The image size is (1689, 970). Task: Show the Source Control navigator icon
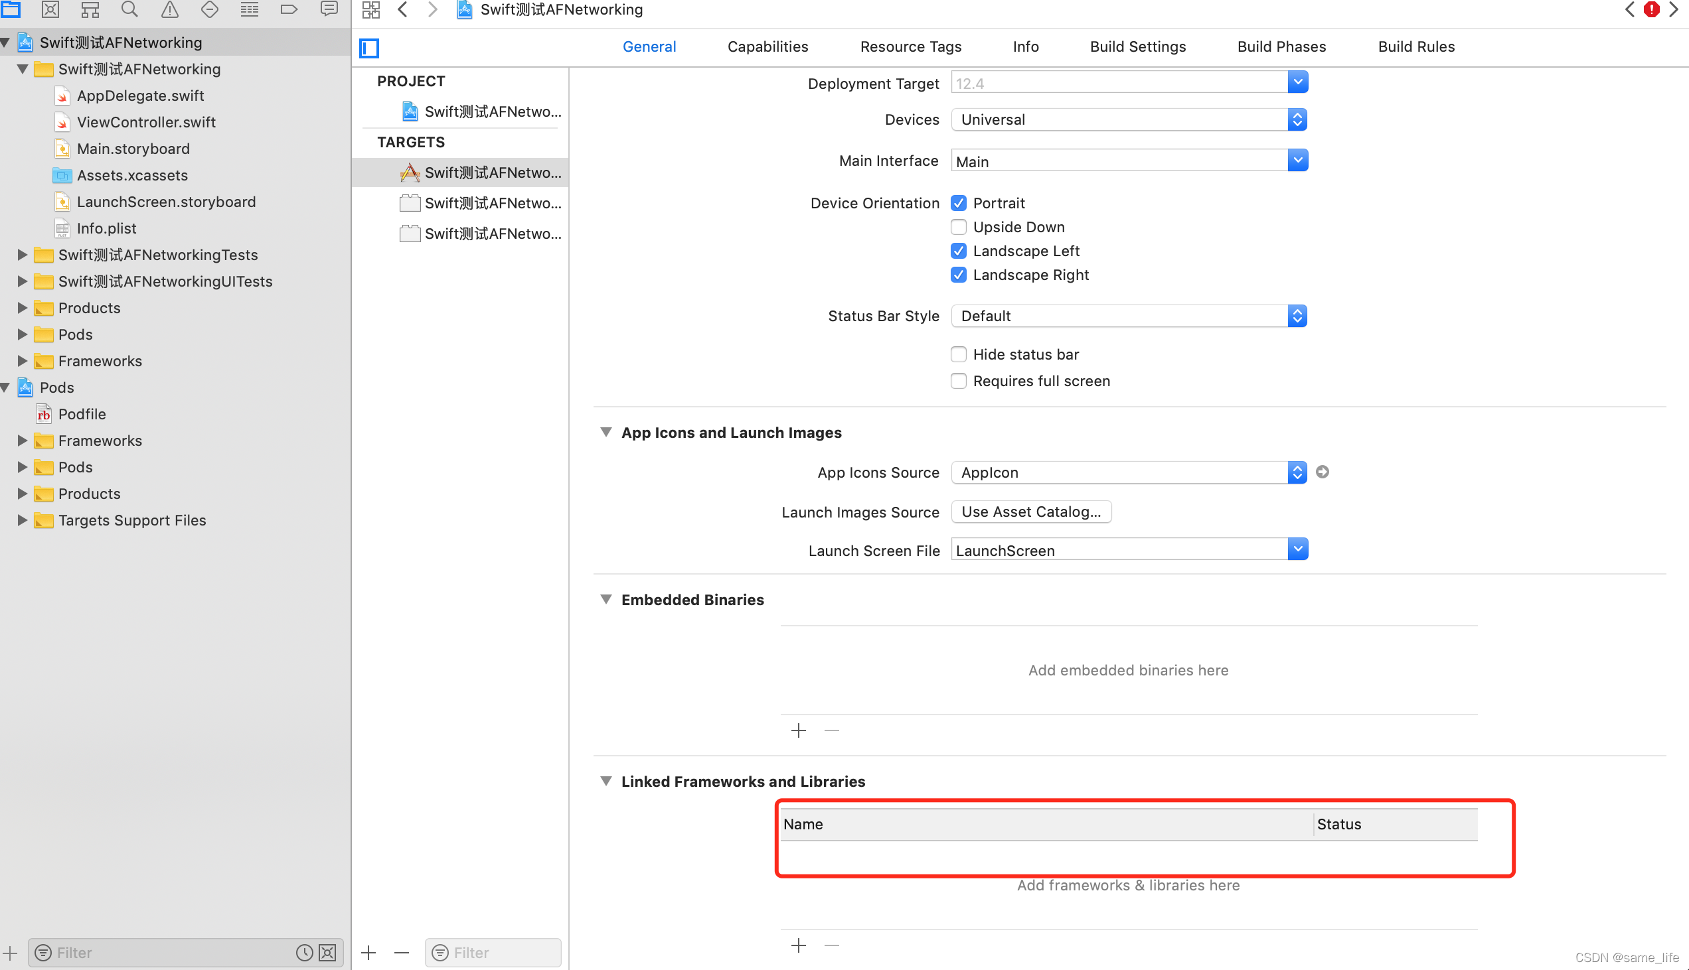pos(50,9)
